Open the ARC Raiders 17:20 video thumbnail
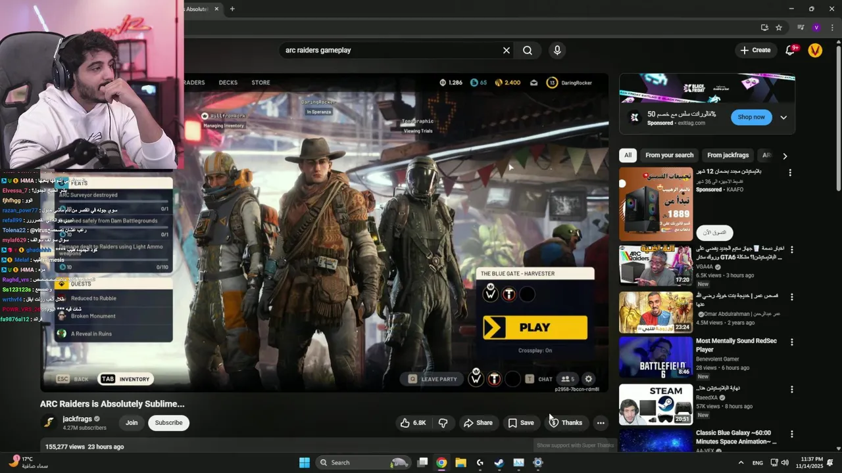The width and height of the screenshot is (842, 473). point(656,265)
